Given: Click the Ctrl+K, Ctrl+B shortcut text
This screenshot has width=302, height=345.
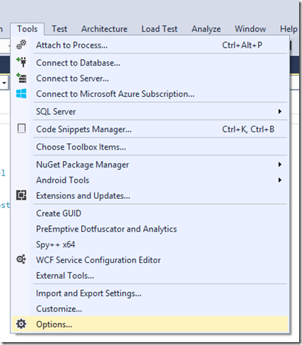Looking at the screenshot, I should (248, 129).
